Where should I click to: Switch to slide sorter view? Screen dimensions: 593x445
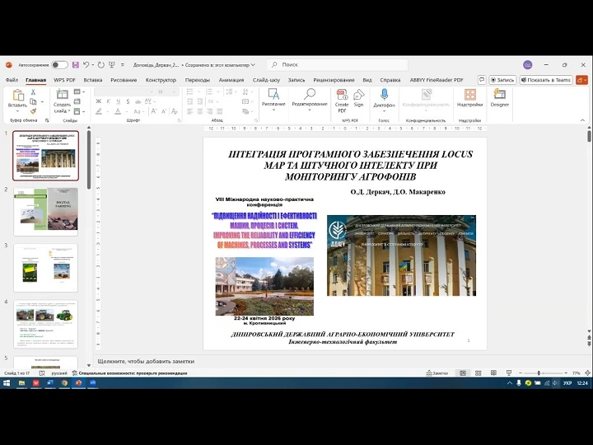477,373
